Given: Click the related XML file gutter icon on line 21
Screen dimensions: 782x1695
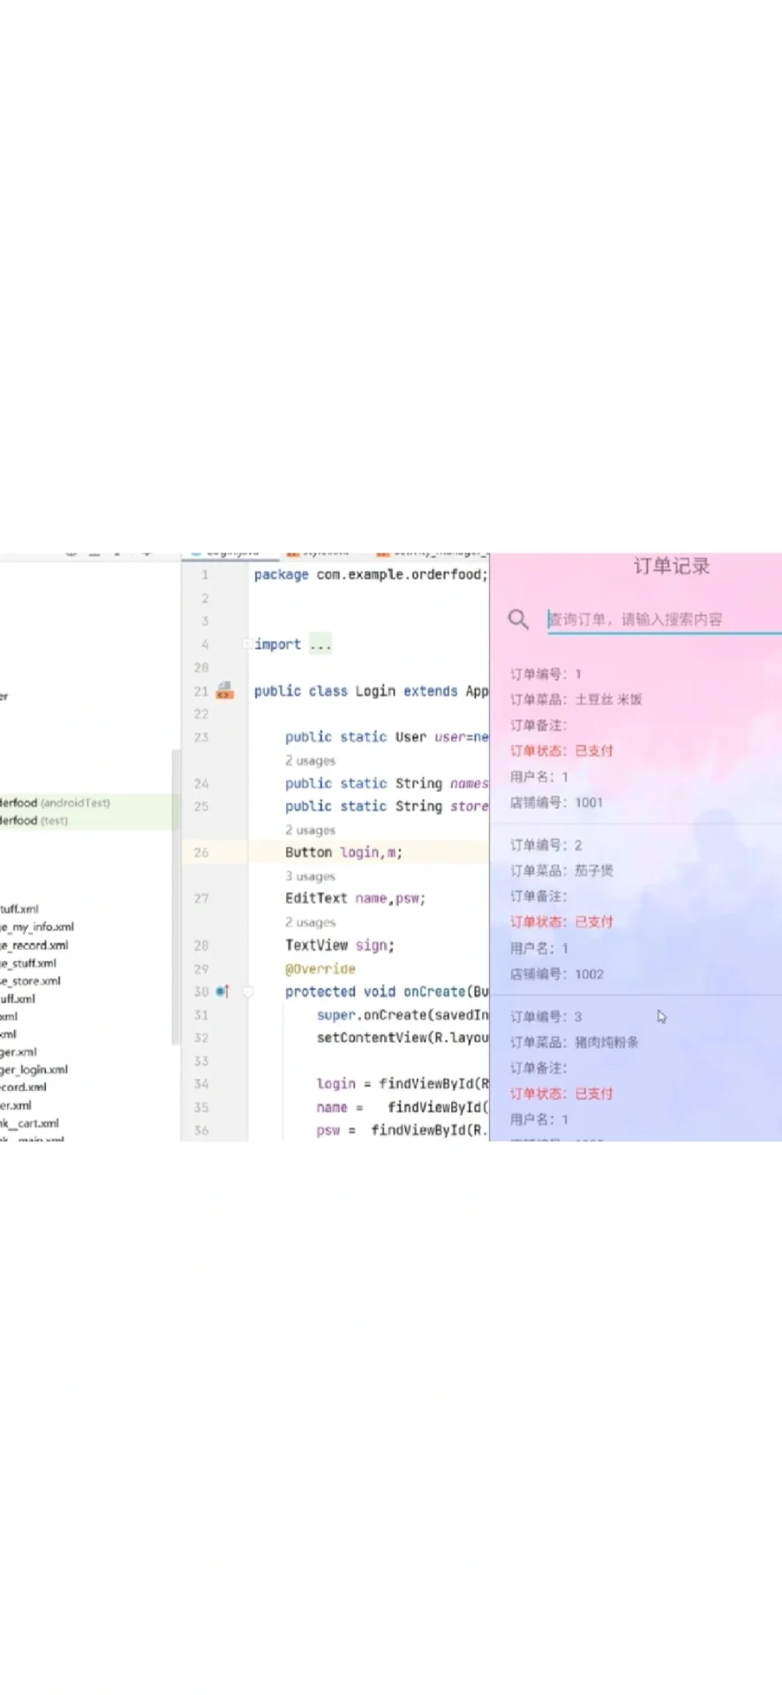Looking at the screenshot, I should point(225,691).
